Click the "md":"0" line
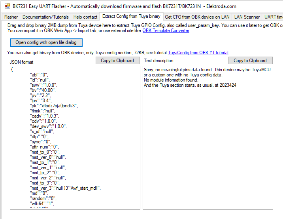Image resolution: width=283 pixels, height=219 pixels. coord(39,193)
